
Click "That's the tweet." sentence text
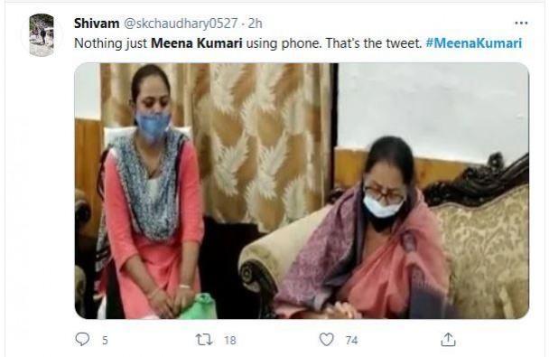[374, 43]
